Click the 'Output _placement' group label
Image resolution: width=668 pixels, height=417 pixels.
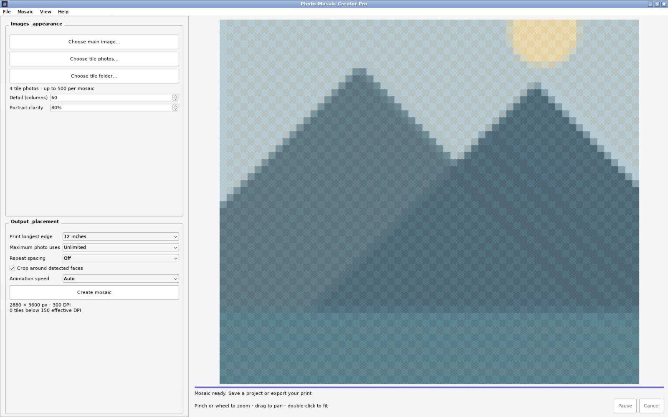coord(35,221)
